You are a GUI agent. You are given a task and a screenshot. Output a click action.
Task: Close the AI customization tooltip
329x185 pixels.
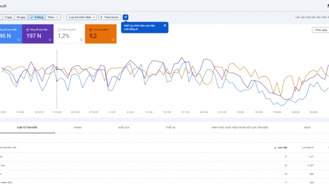(164, 26)
